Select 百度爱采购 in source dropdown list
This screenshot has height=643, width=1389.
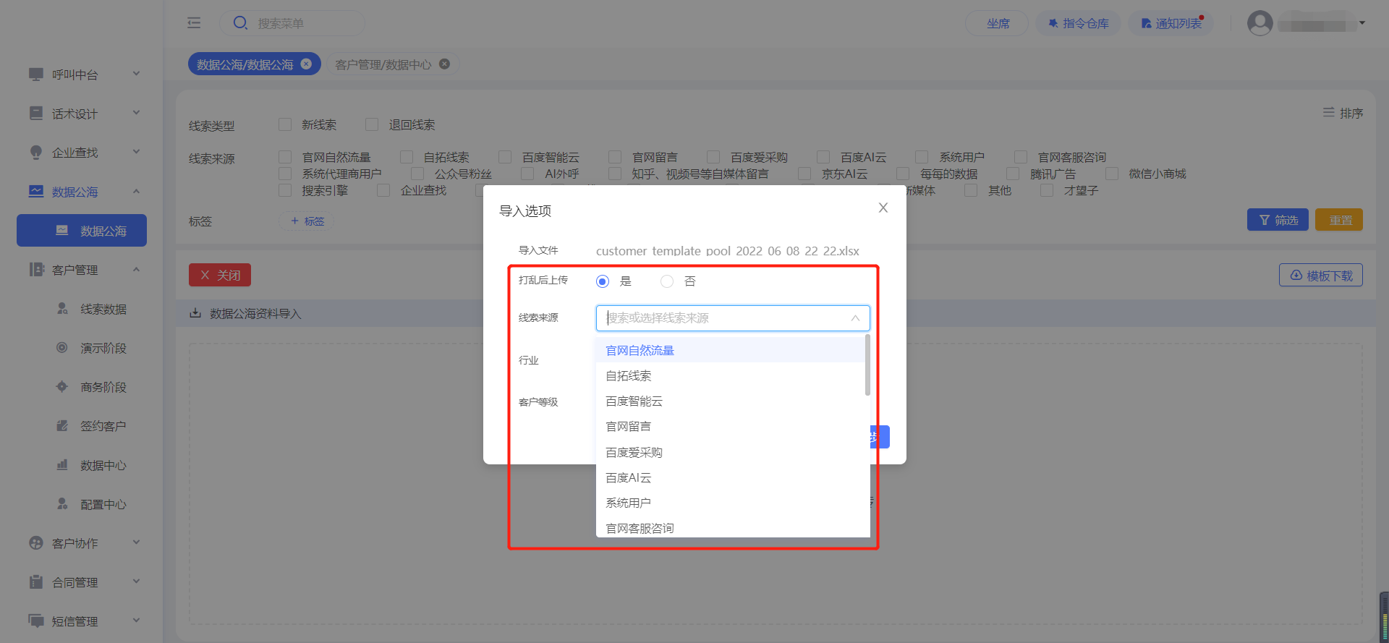[730, 452]
